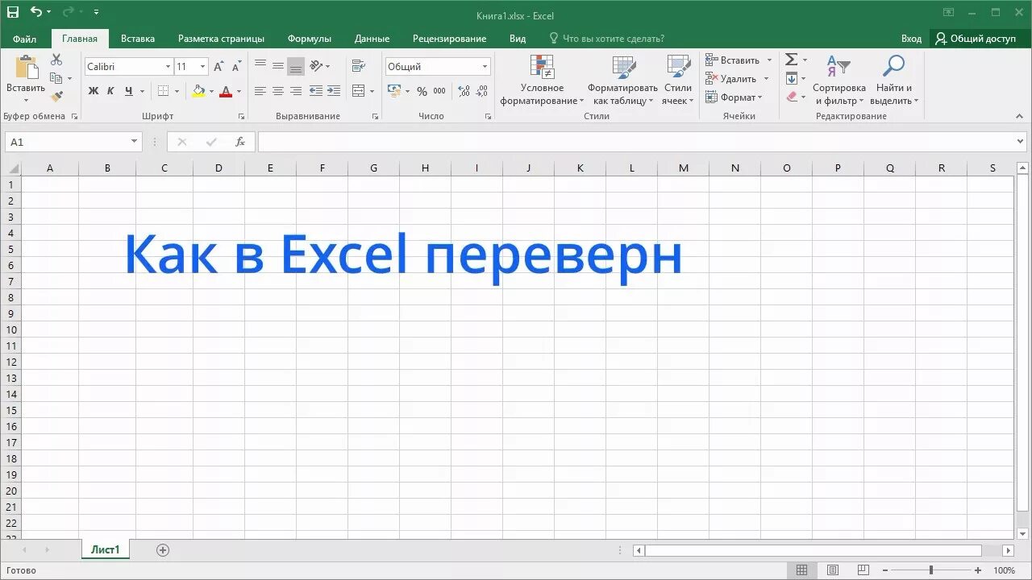Click the red font color A

click(226, 91)
